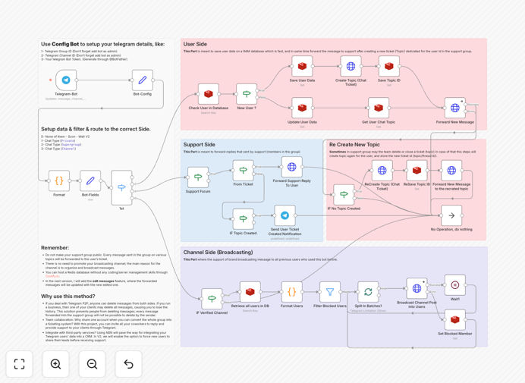The height and width of the screenshot is (383, 525).
Task: Open the Save User Data Redis node
Action: click(x=302, y=66)
